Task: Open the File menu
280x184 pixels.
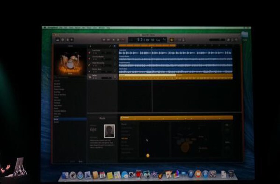Action: 61,28
